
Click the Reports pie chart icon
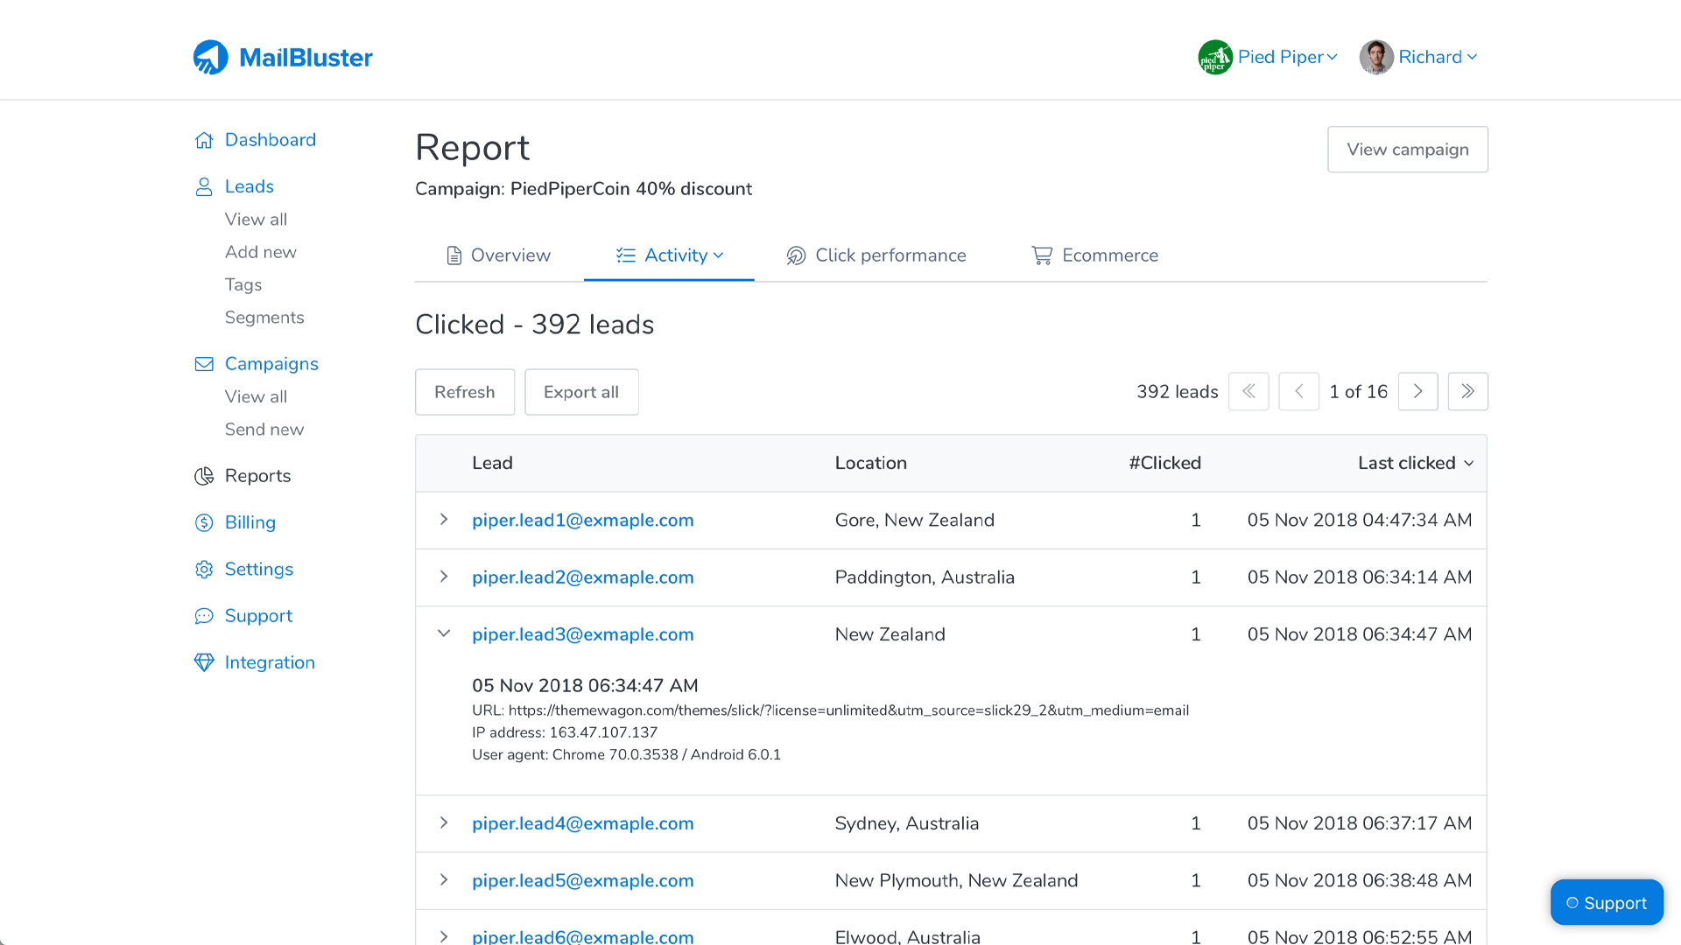[x=204, y=476]
